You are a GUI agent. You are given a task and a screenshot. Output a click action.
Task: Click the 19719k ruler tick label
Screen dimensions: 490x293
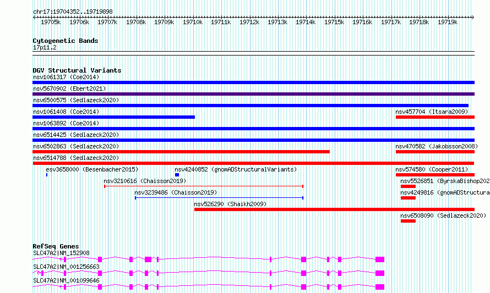click(x=448, y=22)
